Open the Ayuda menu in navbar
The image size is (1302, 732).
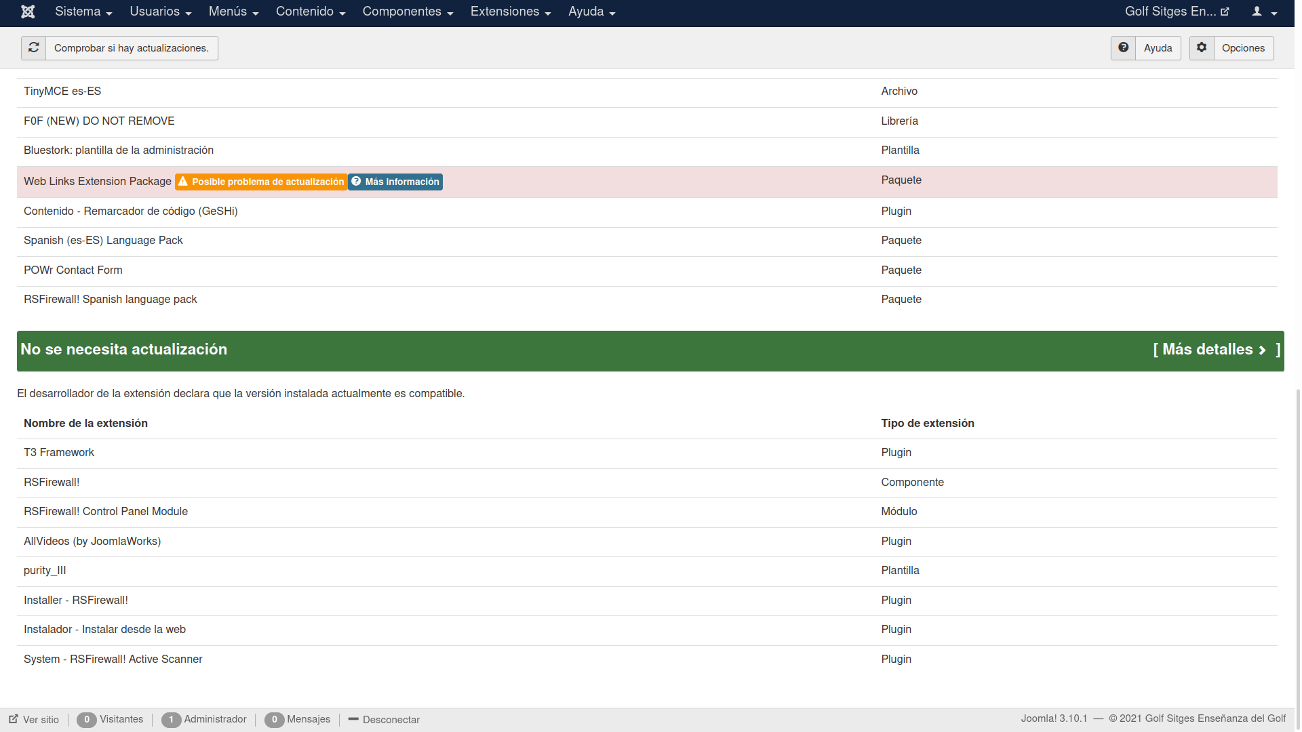click(x=591, y=12)
